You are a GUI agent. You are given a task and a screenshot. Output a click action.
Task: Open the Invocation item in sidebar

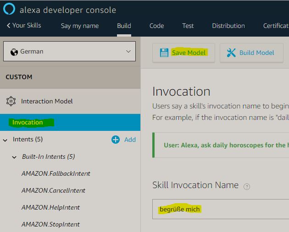click(x=28, y=122)
